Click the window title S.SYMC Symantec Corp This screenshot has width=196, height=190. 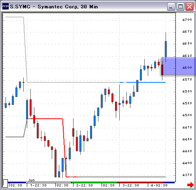tap(54, 7)
